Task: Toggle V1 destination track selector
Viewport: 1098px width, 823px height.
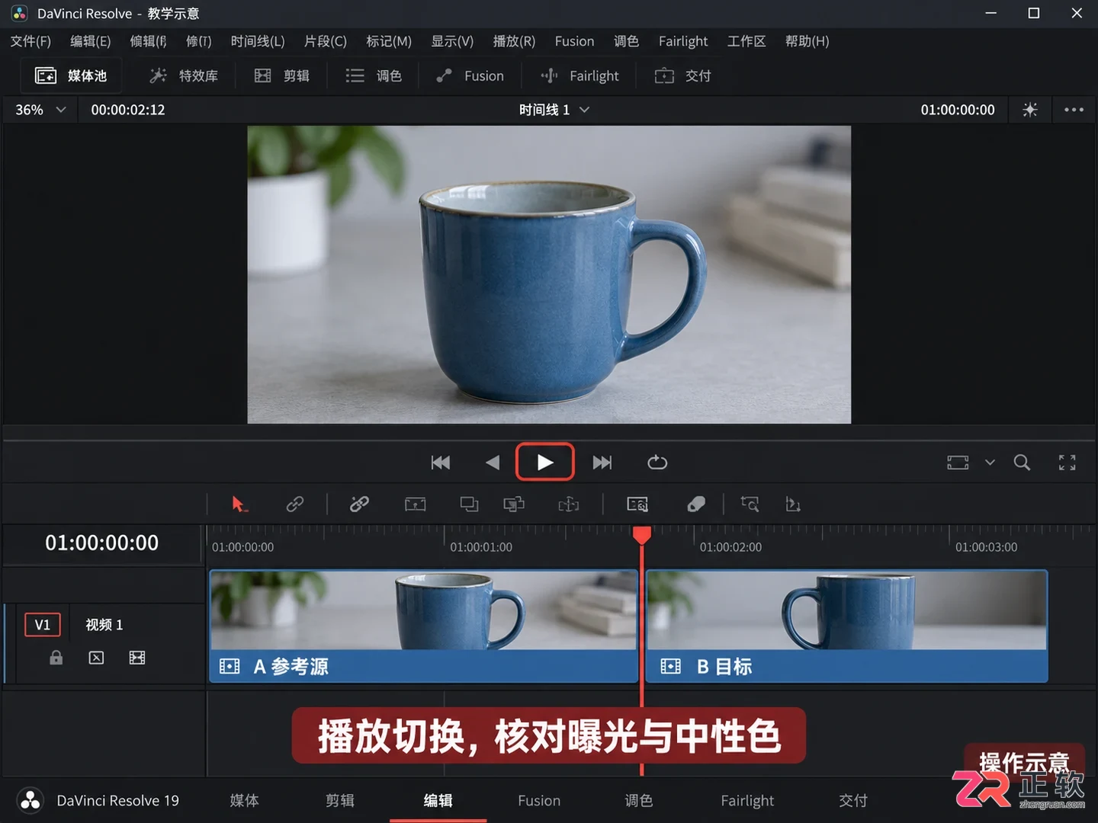Action: click(43, 625)
